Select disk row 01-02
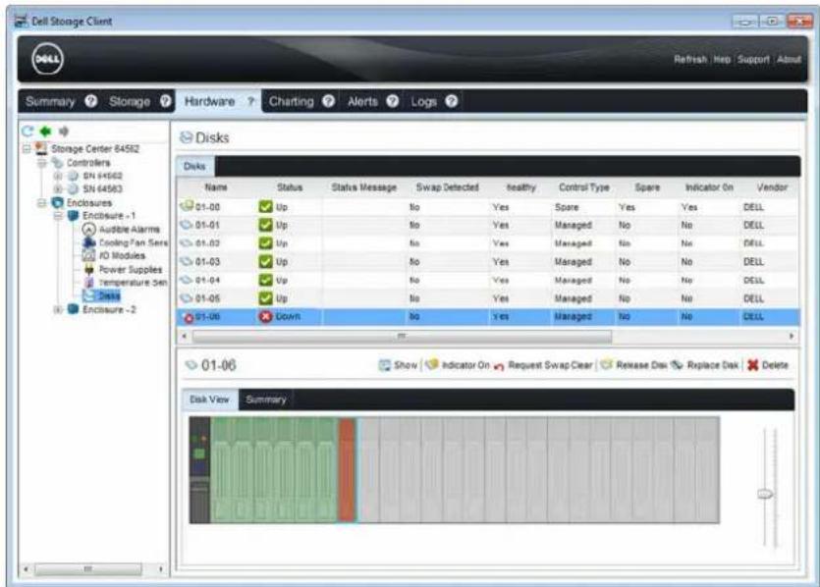This screenshot has height=587, width=820. coord(487,243)
